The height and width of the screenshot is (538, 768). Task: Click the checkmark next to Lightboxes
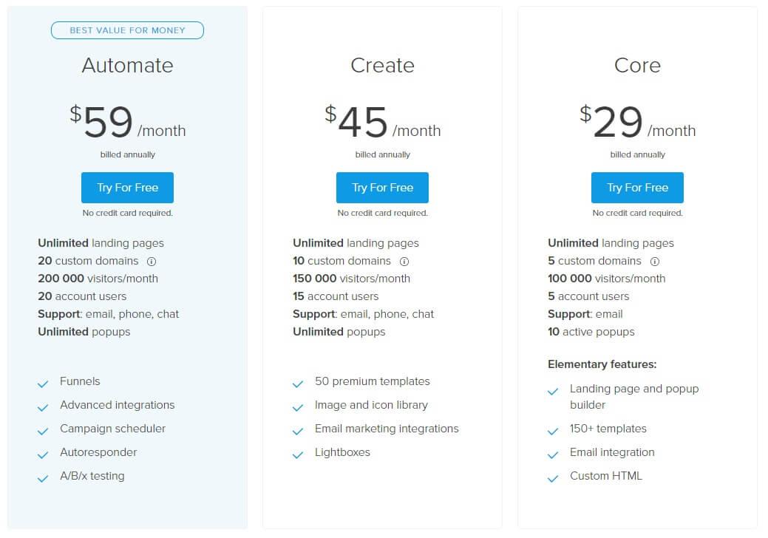click(x=298, y=454)
